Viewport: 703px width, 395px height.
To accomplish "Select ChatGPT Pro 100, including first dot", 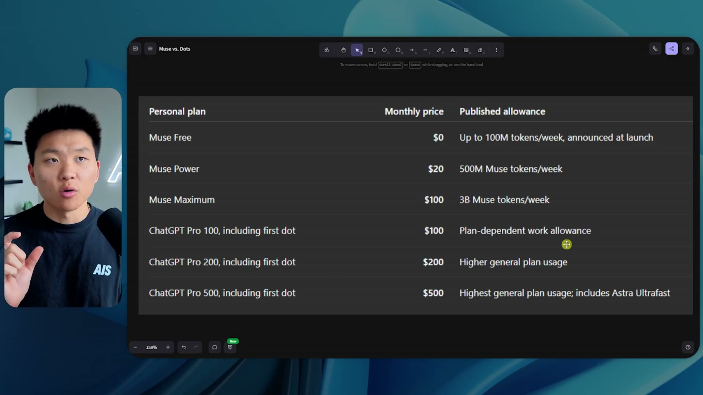I will pyautogui.click(x=222, y=231).
